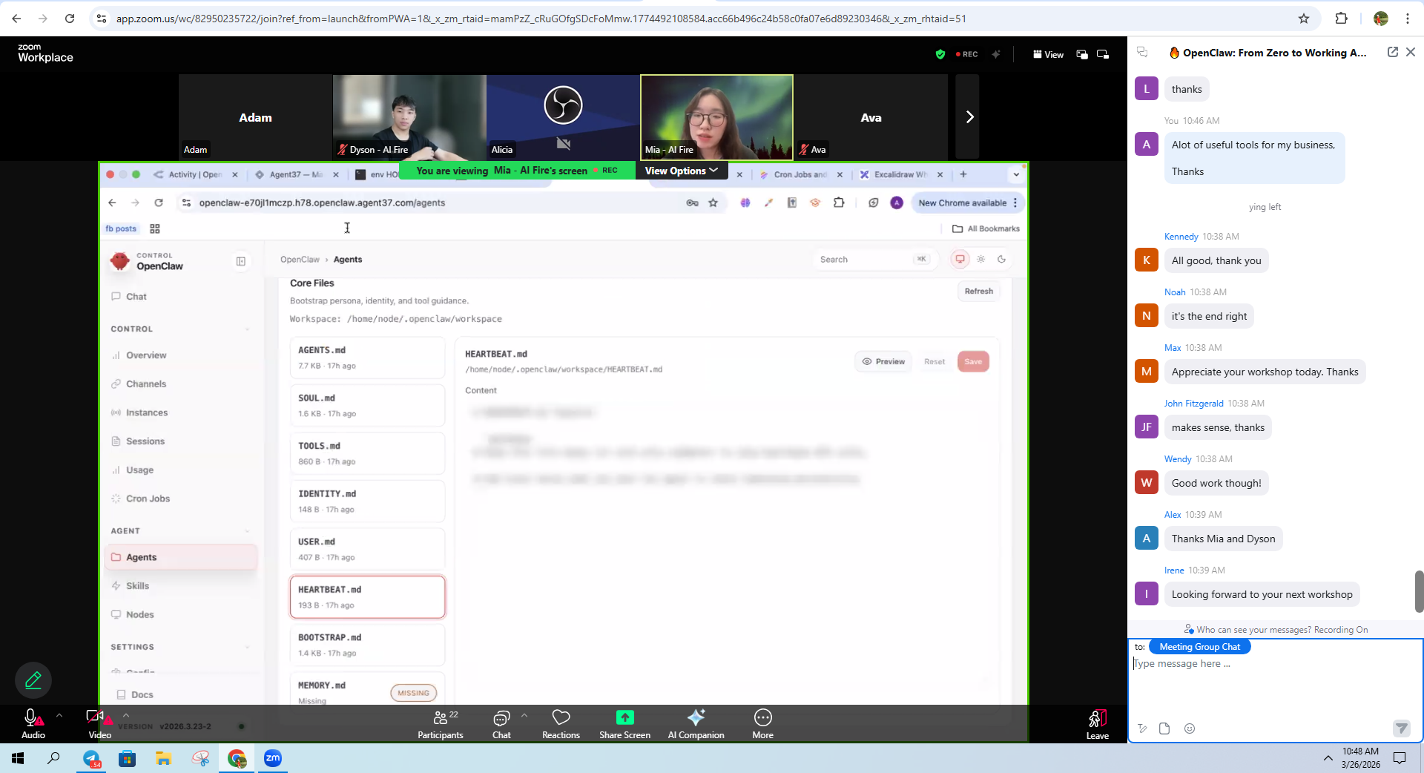The image size is (1424, 773).
Task: Open Windows Start menu
Action: 18,758
